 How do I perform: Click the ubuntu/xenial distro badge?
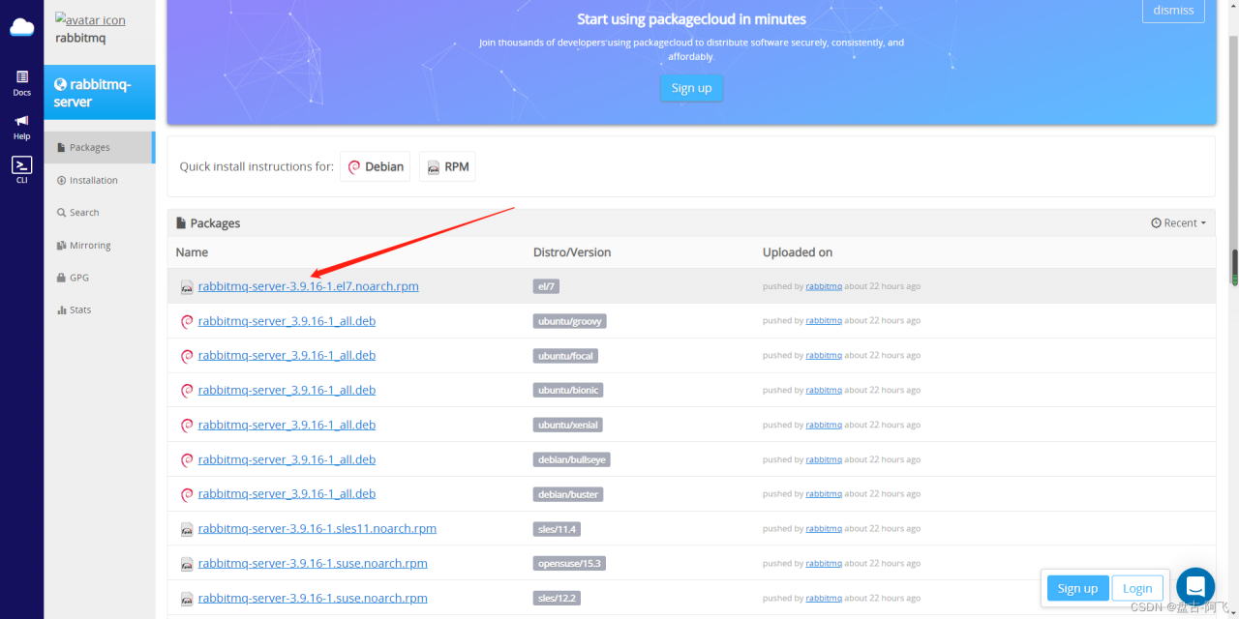[x=567, y=425]
